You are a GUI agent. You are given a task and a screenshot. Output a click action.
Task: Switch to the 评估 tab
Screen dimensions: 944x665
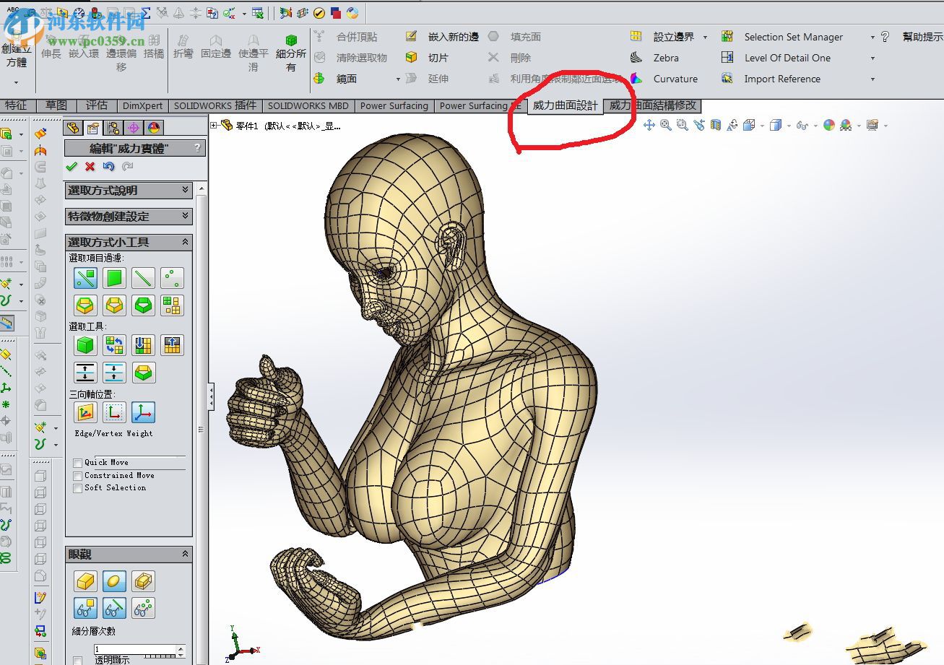coord(97,105)
